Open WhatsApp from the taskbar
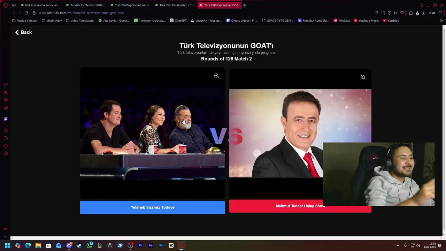The image size is (446, 251). click(x=90, y=245)
